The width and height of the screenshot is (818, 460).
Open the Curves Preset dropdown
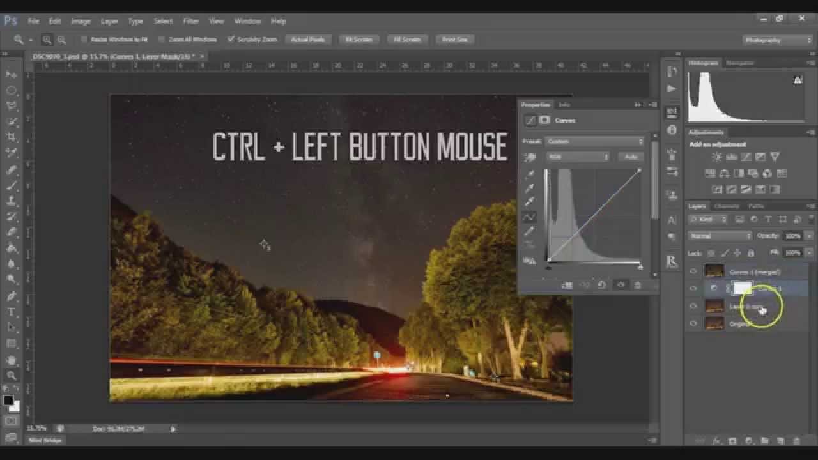click(594, 141)
